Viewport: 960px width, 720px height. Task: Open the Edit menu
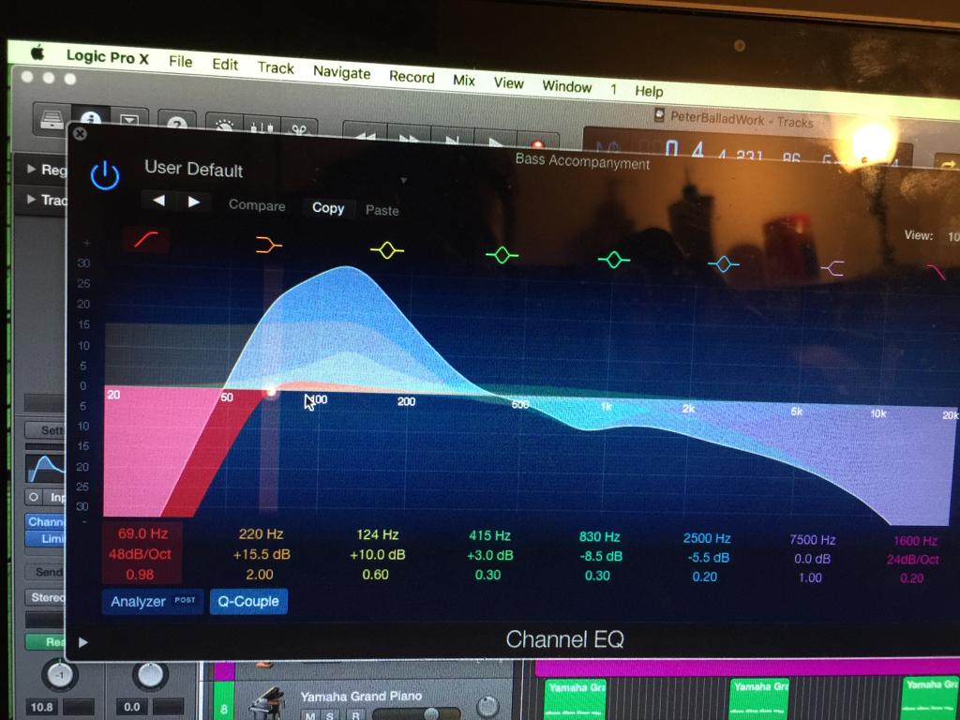click(x=225, y=65)
